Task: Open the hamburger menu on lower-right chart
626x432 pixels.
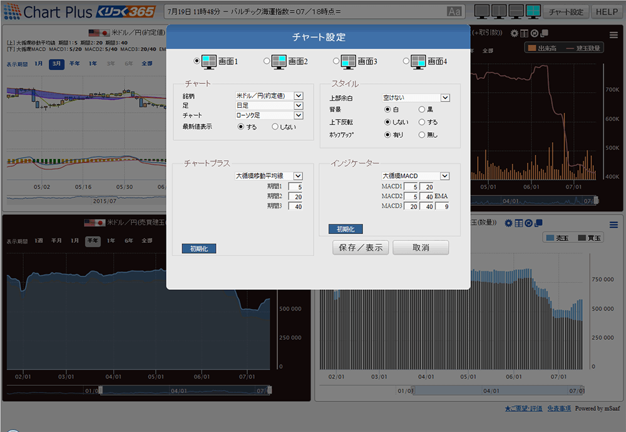Action: 614,224
